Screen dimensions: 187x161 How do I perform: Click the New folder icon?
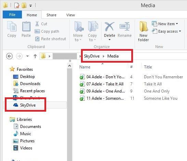click(143, 27)
